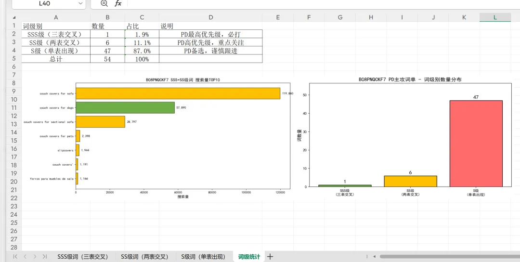
Task: Click cell PD最高优先级，必打
Action: pyautogui.click(x=210, y=34)
